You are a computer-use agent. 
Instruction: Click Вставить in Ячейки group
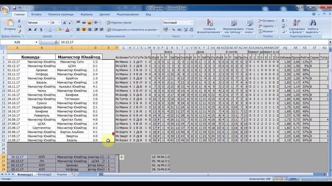tap(268, 21)
